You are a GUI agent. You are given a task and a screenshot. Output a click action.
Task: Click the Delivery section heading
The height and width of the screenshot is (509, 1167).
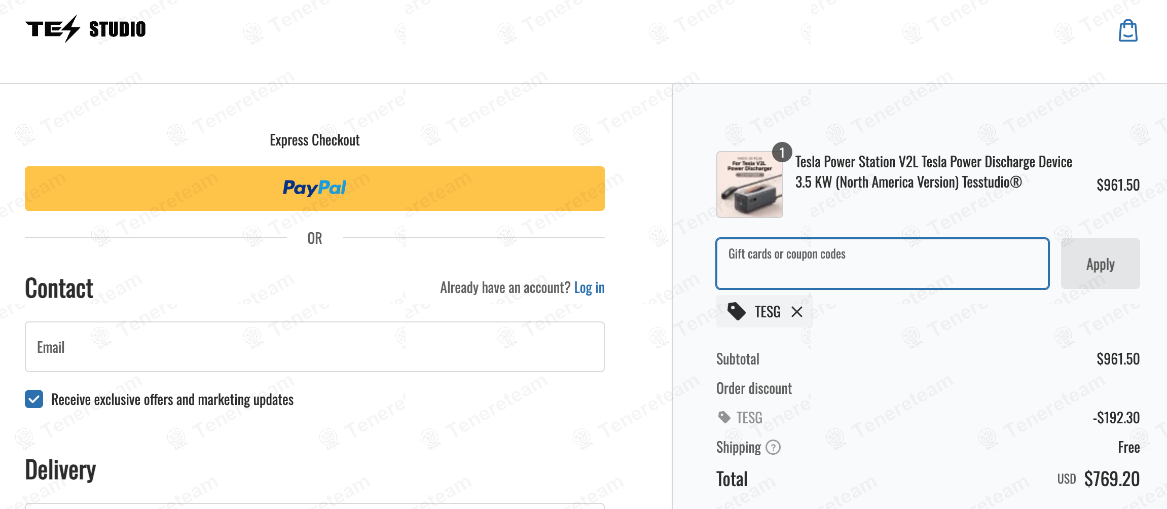click(60, 469)
